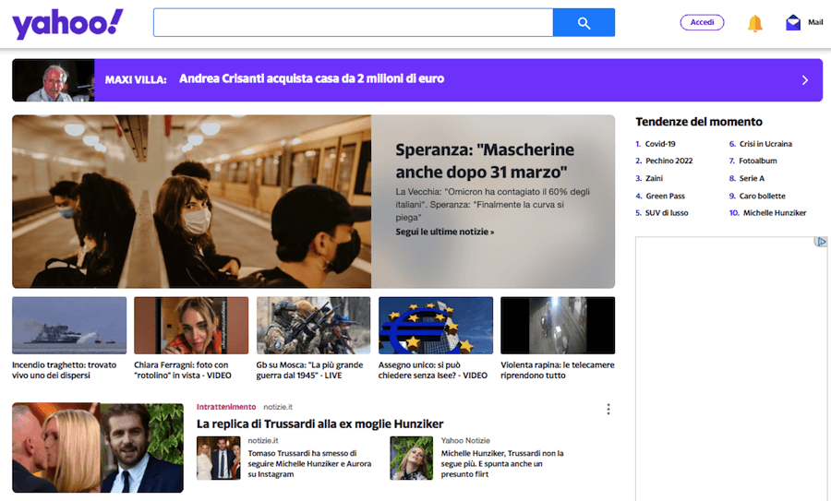Click the Yahoo logo
The width and height of the screenshot is (831, 501).
[67, 24]
